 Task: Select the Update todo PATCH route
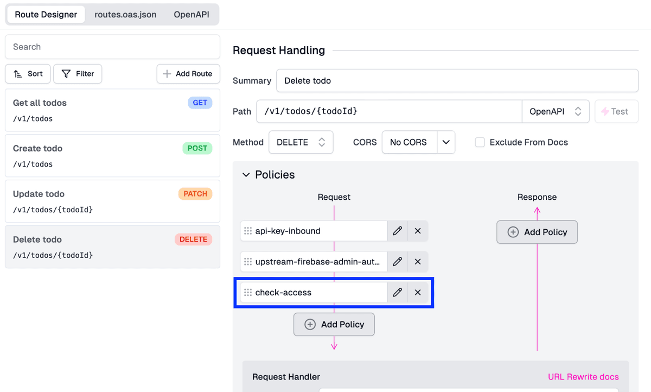pos(112,201)
